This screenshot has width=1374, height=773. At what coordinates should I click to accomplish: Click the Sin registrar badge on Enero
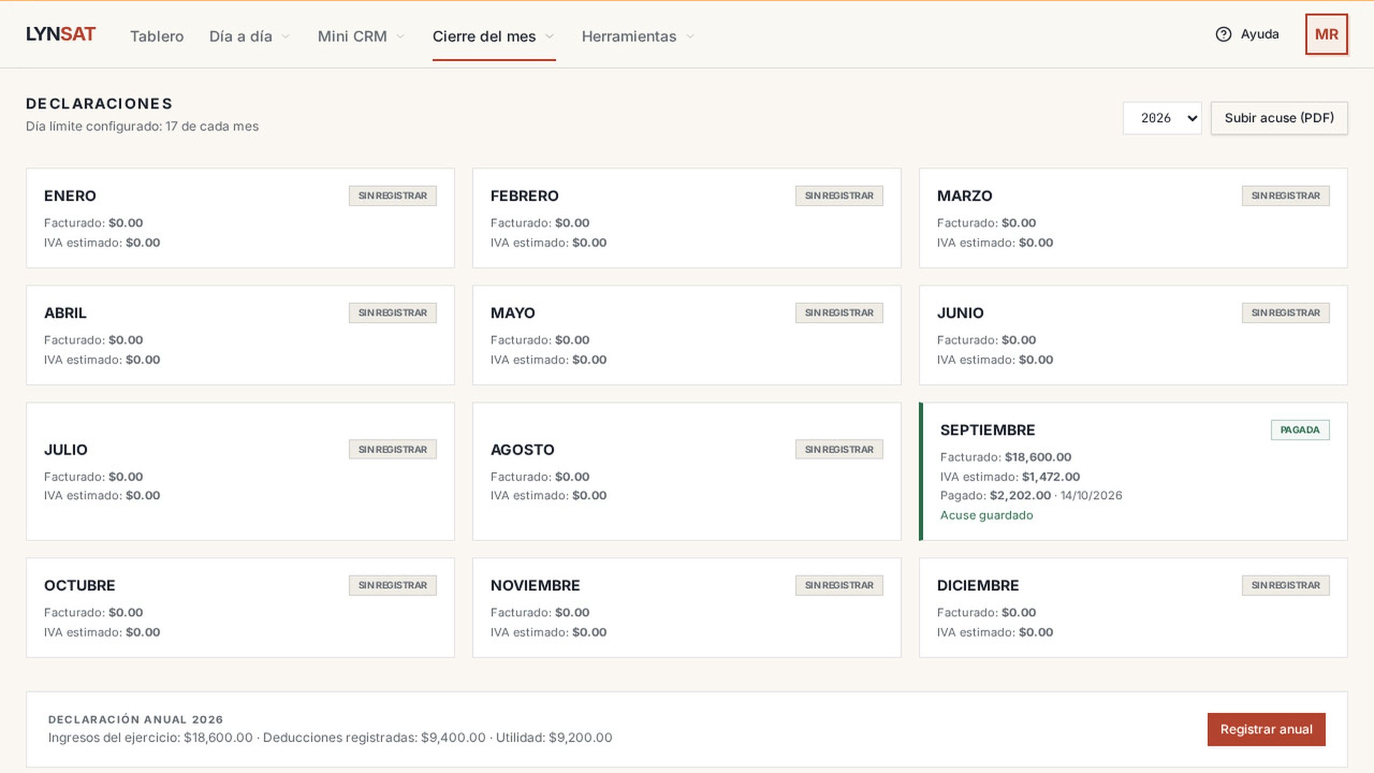392,196
